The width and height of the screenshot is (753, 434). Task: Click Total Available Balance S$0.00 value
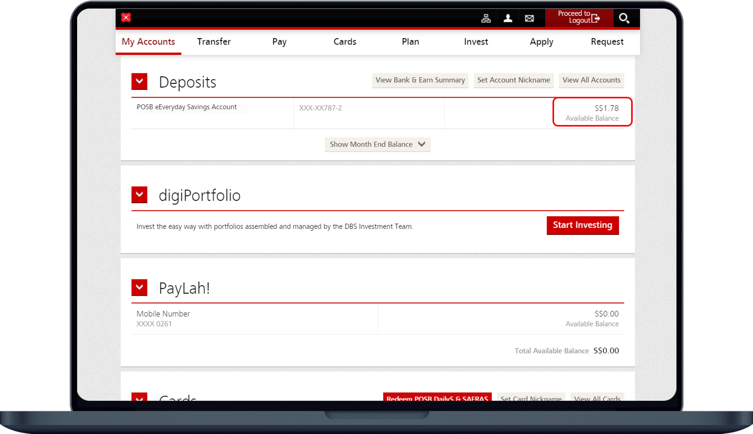pos(606,351)
